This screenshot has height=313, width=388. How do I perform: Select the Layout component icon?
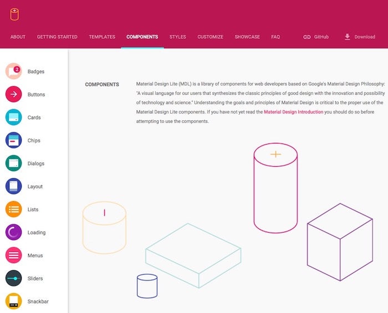click(14, 186)
